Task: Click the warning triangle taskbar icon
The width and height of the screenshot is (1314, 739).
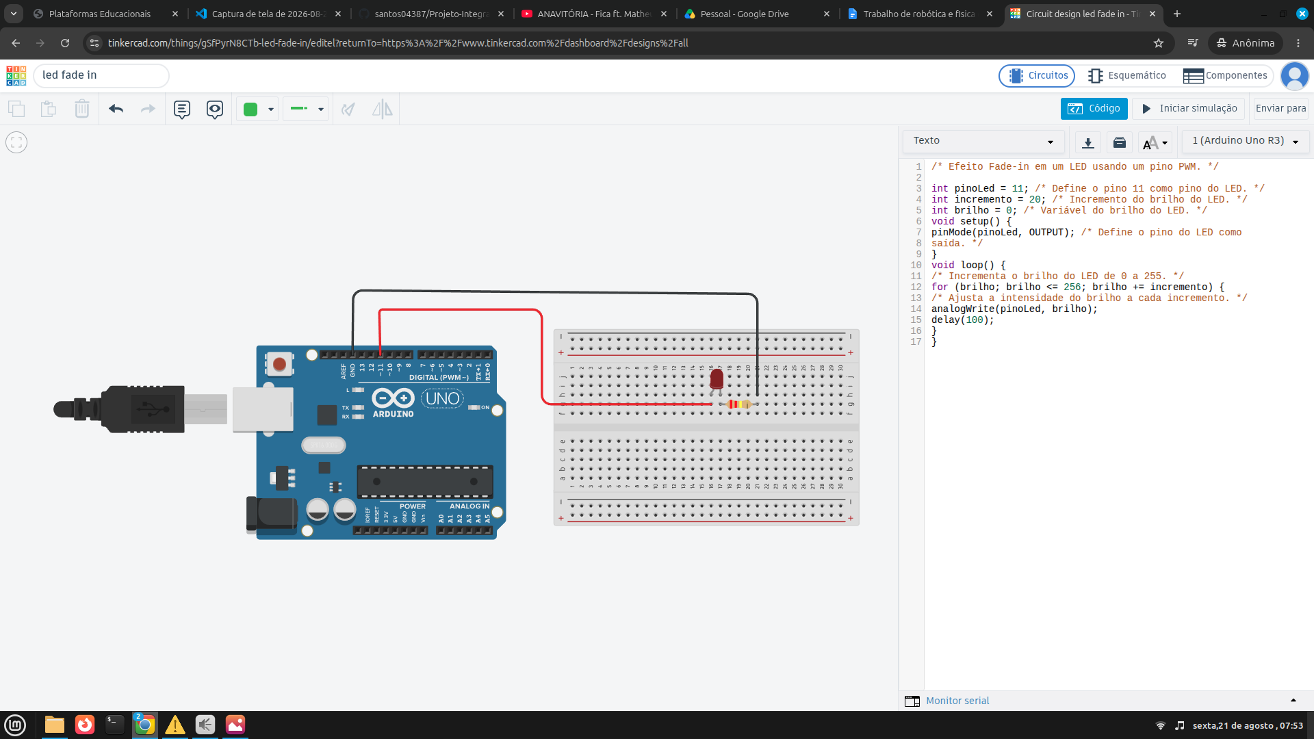Action: pyautogui.click(x=175, y=725)
